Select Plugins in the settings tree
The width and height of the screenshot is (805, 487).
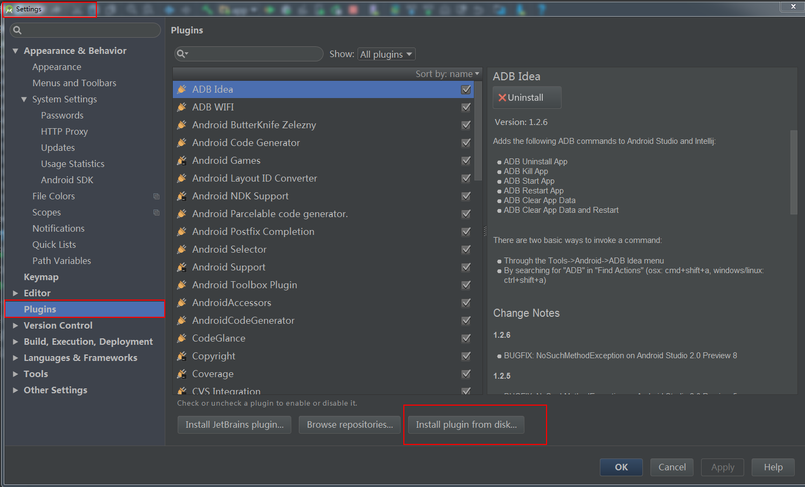tap(85, 309)
